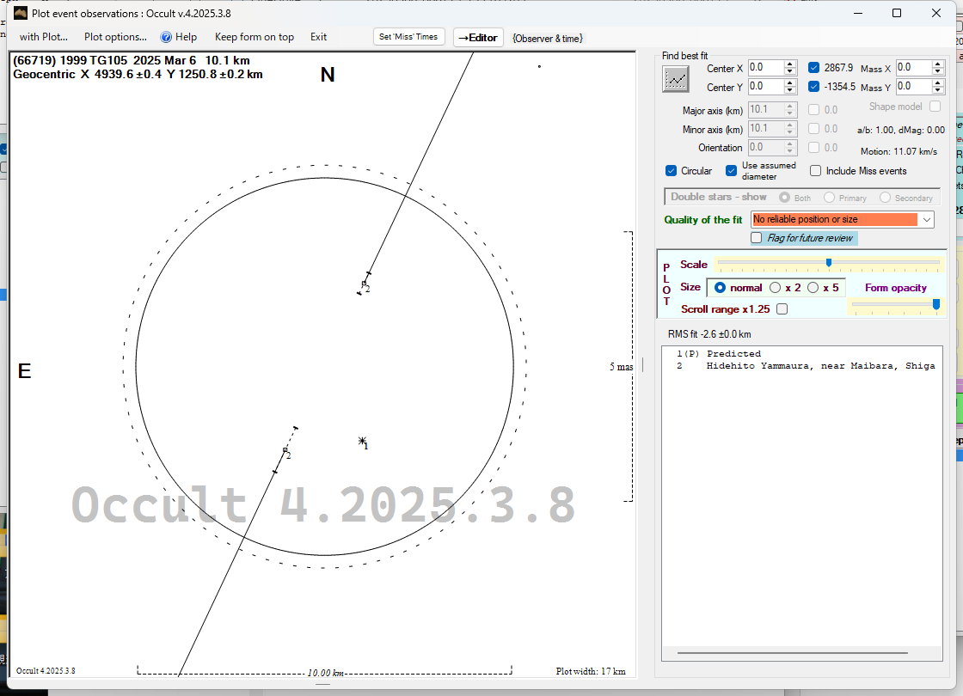Increase Mass X using its up arrow
Viewport: 963px width, 696px height.
938,64
